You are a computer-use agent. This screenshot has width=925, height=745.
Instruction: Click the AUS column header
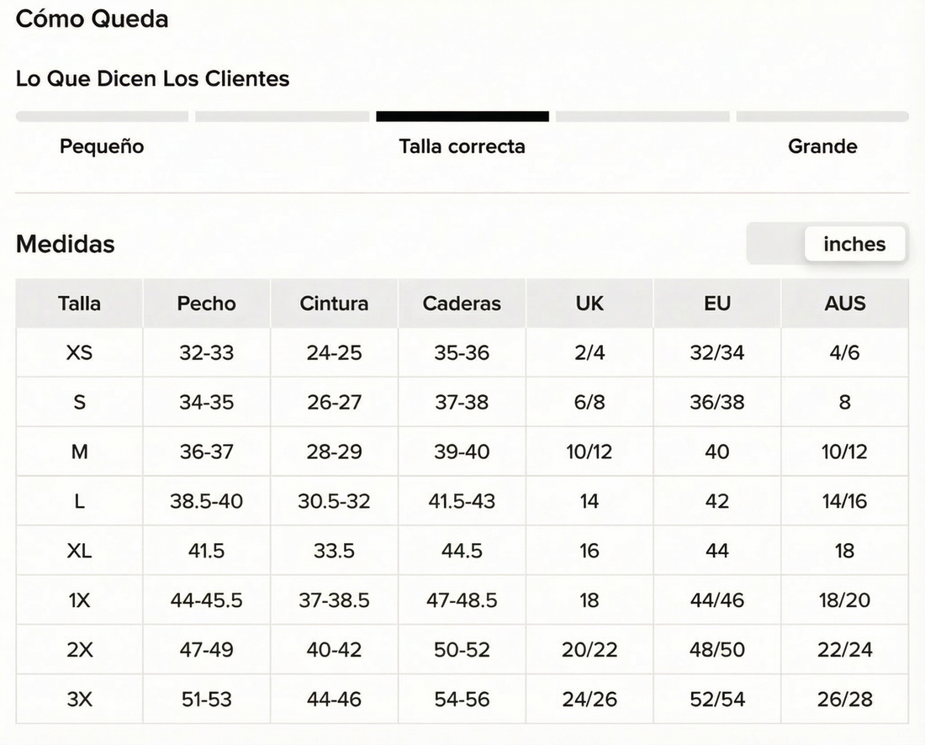(845, 304)
